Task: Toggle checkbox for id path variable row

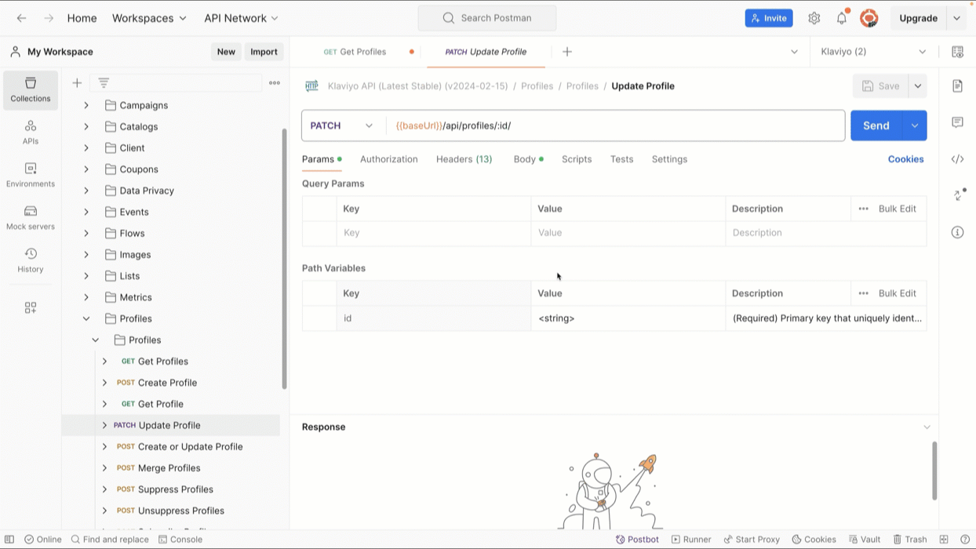Action: [319, 318]
